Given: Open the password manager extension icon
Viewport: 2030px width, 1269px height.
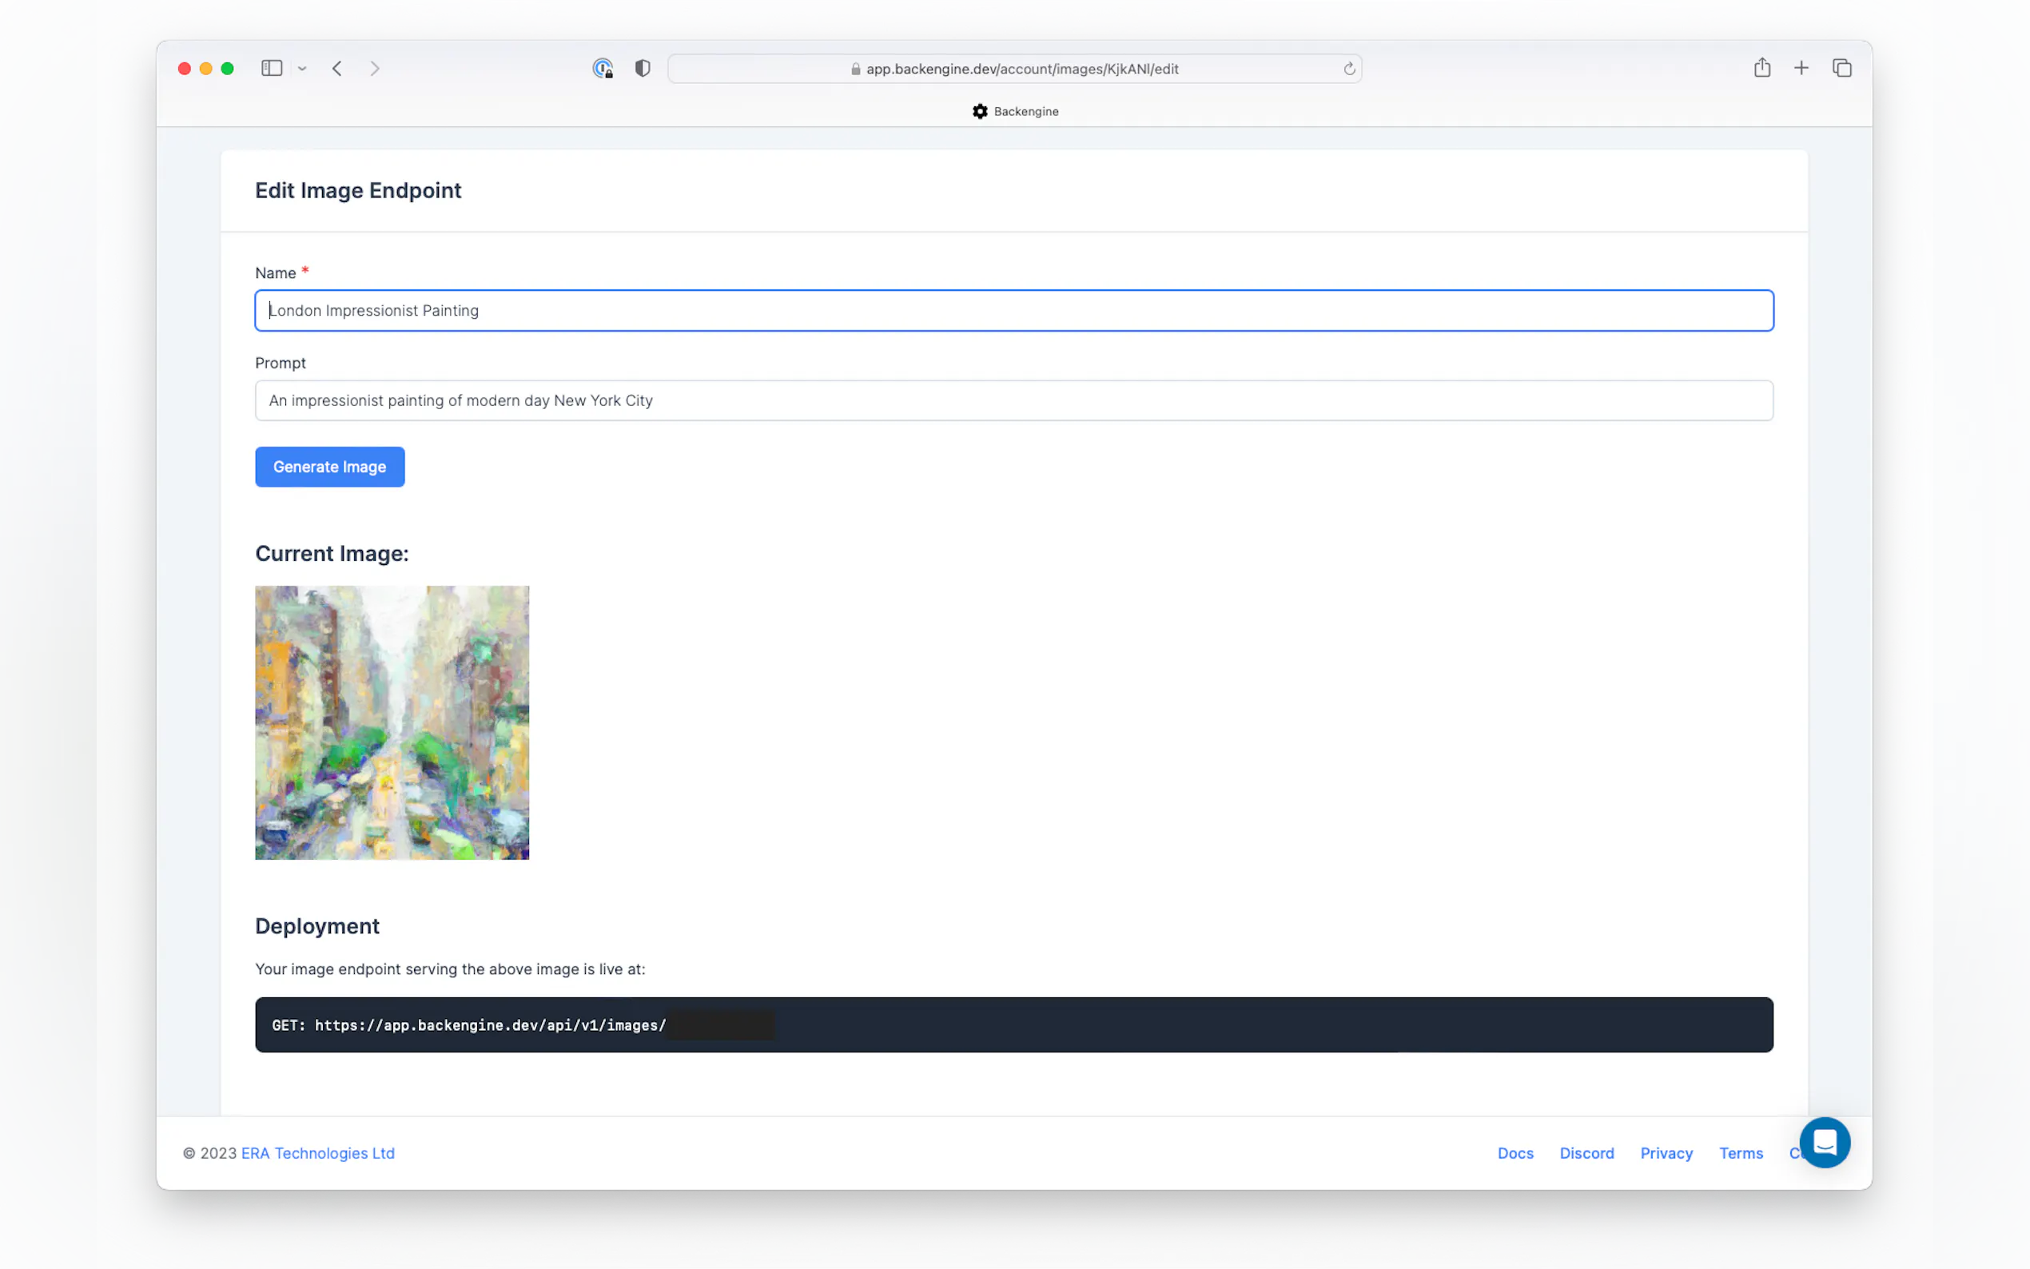Looking at the screenshot, I should [603, 68].
